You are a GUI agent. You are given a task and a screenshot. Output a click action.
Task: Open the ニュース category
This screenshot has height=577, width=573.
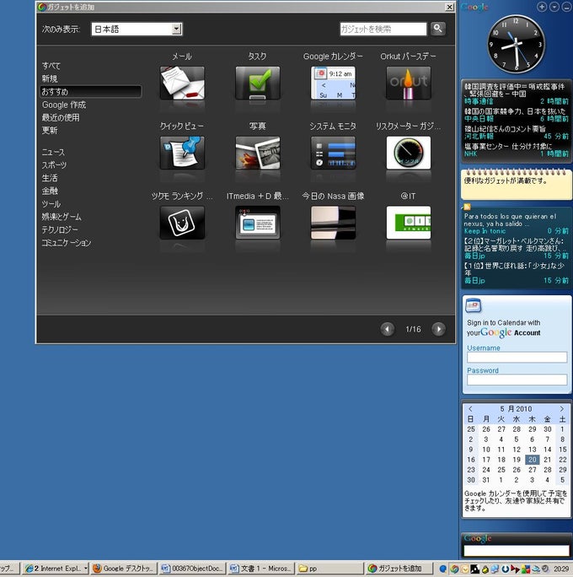pos(53,153)
